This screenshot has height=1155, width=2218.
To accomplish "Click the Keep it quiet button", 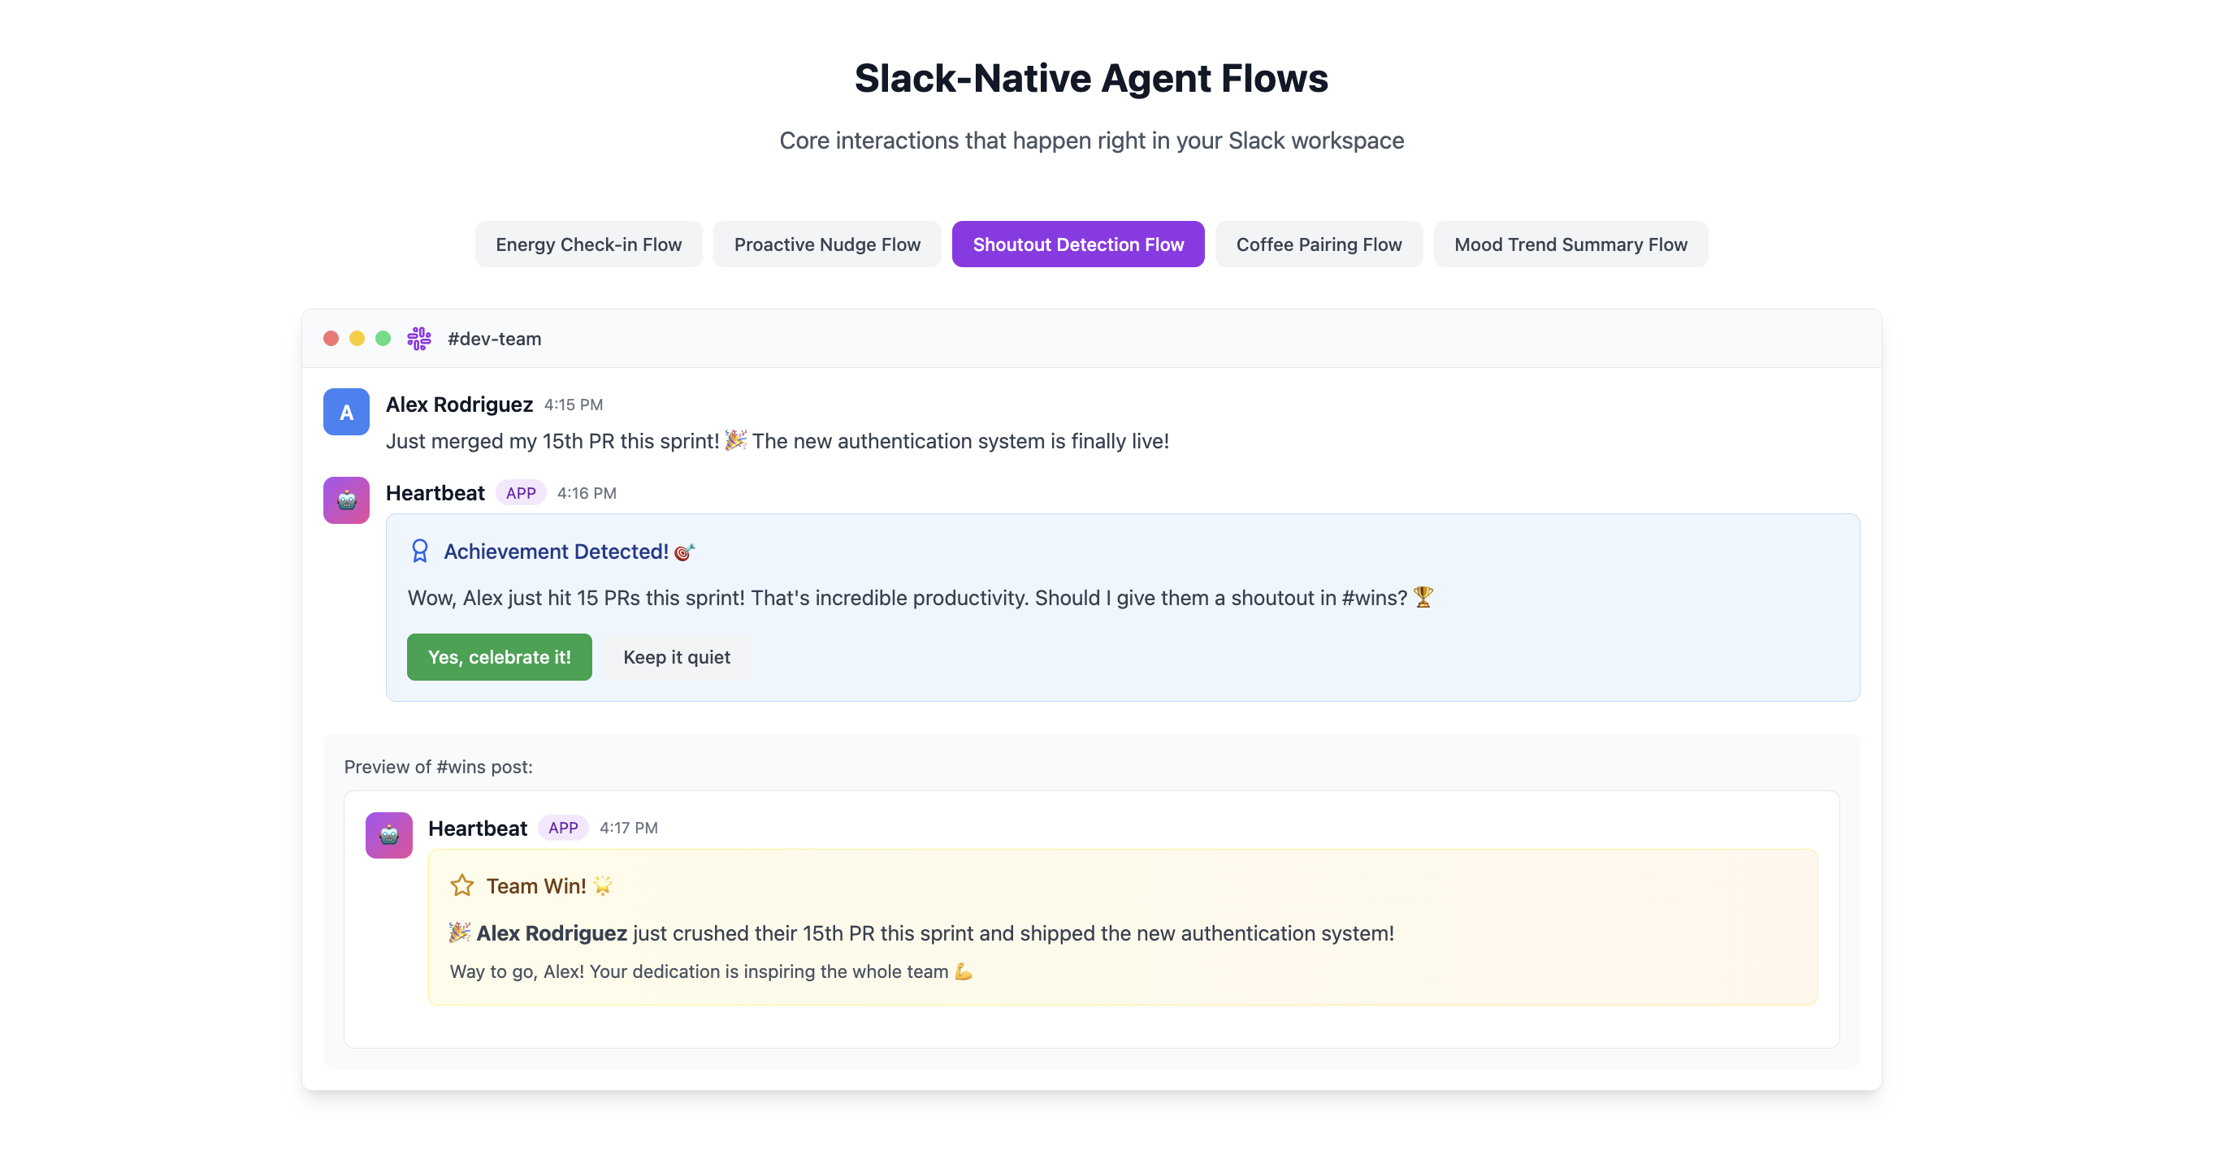I will (676, 656).
